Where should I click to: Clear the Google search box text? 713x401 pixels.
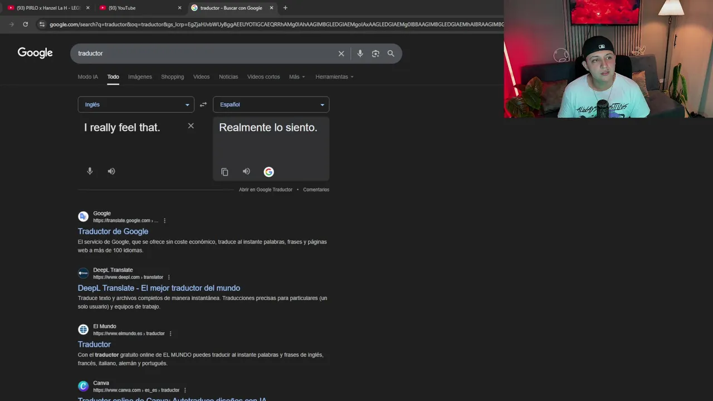coord(341,53)
